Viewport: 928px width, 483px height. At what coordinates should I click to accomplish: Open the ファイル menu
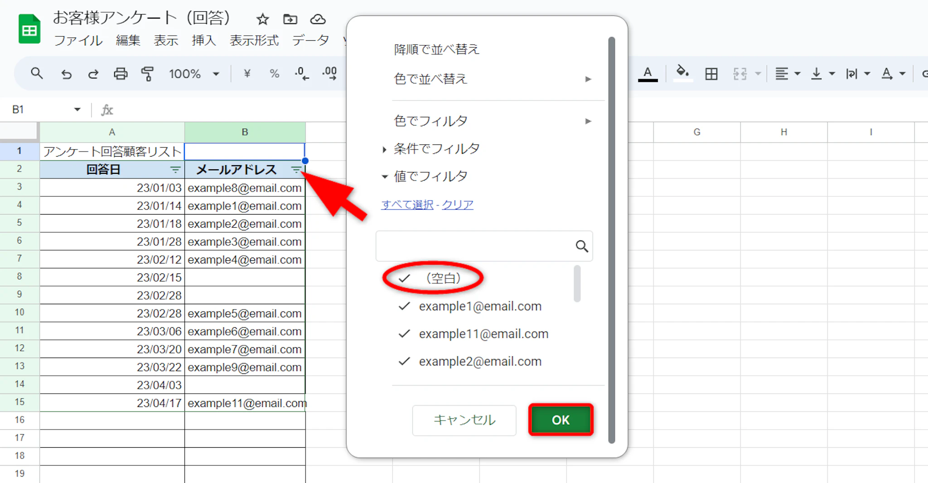pyautogui.click(x=78, y=41)
